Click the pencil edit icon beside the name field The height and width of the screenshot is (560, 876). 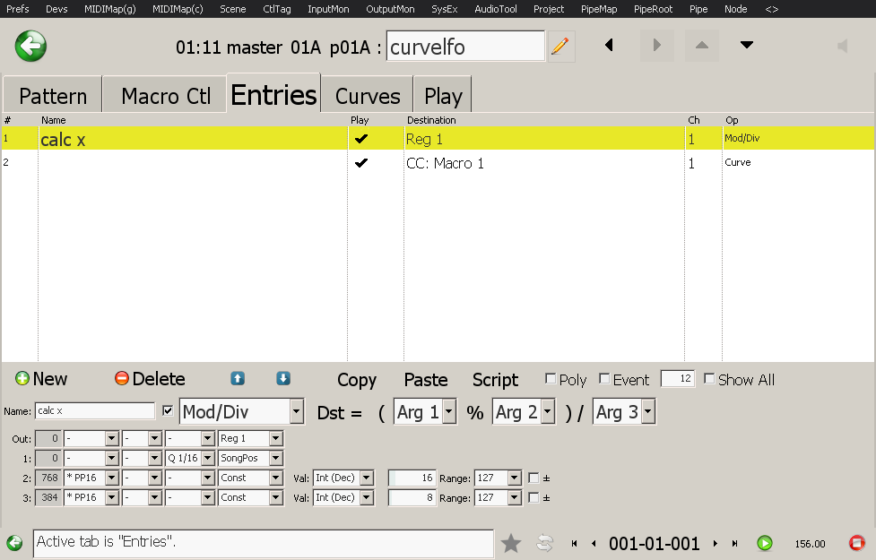[x=561, y=46]
